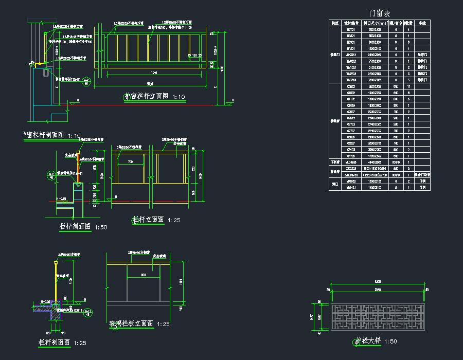Image resolution: width=463 pixels, height=360 pixels.
Task: Select the 洞口 category cell in 门窗表
Action: pos(335,184)
